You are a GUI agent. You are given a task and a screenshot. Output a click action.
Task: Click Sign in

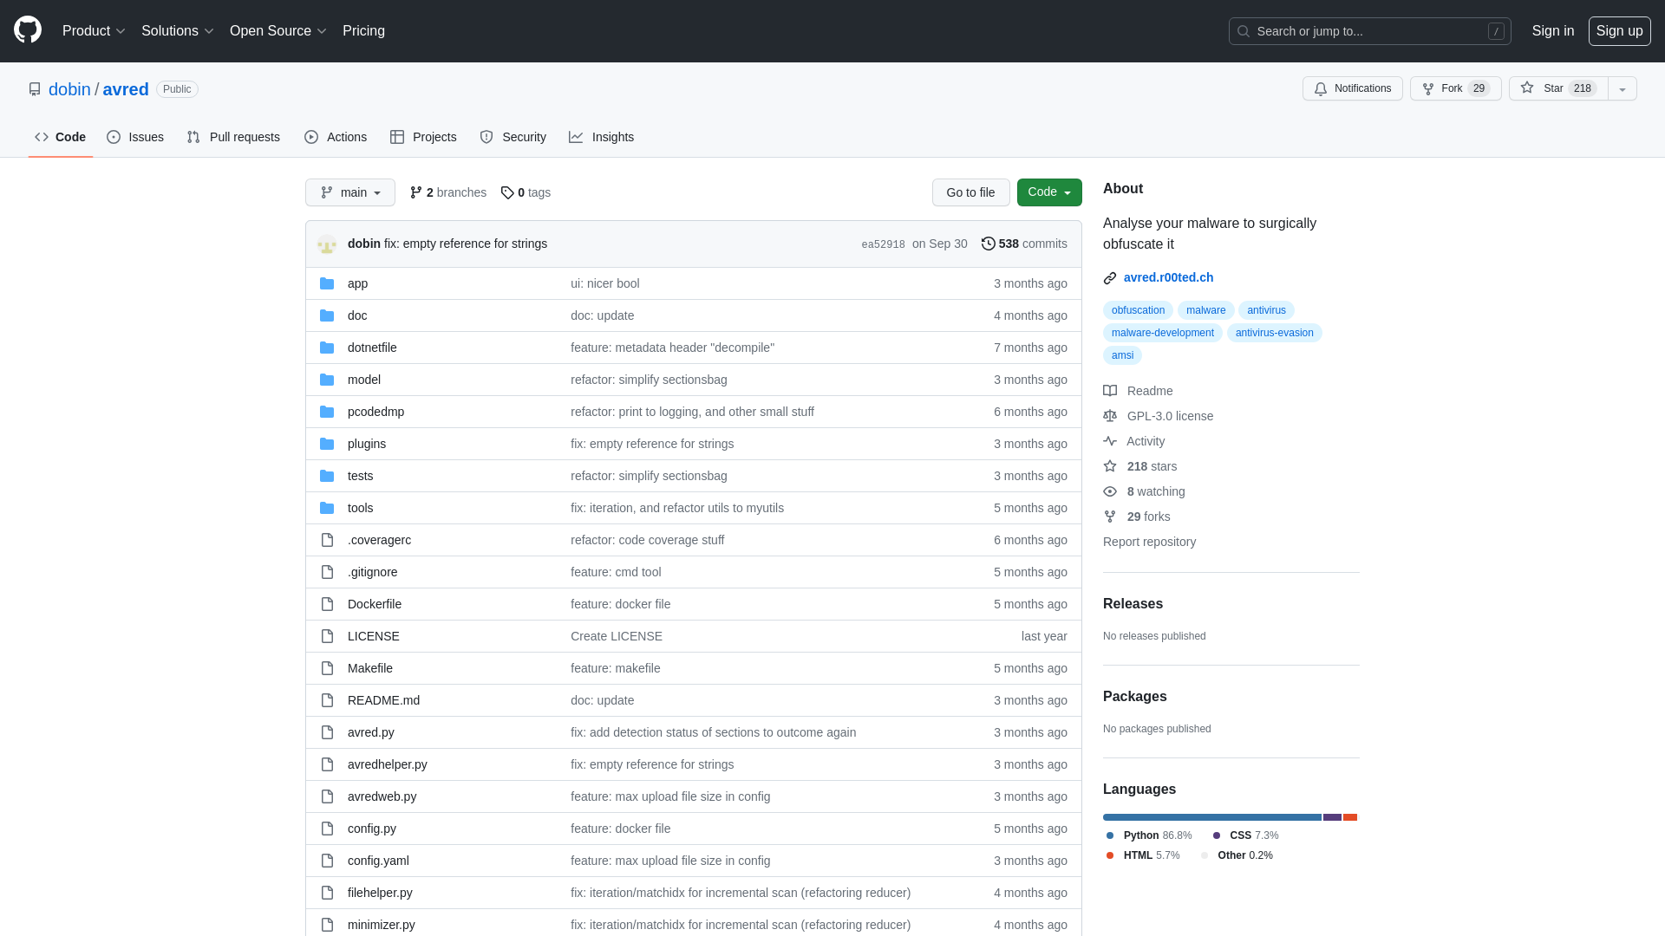[x=1552, y=31]
